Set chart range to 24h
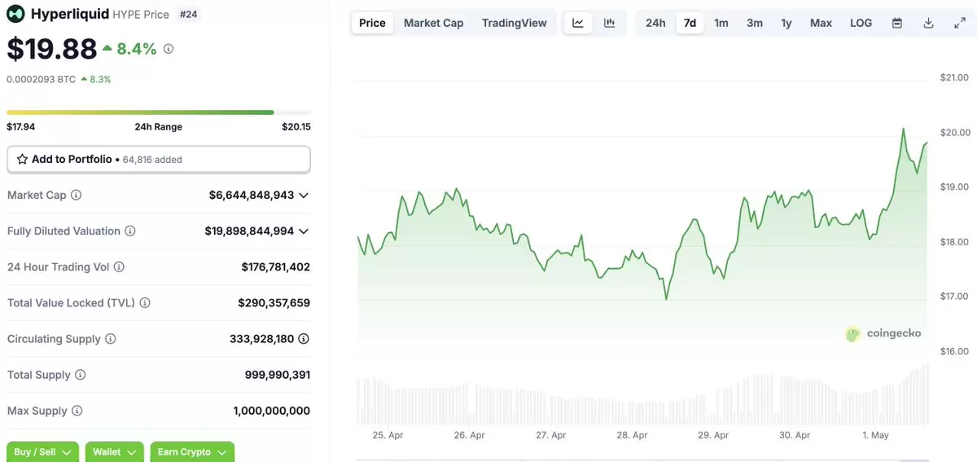This screenshot has width=977, height=462. pos(655,23)
